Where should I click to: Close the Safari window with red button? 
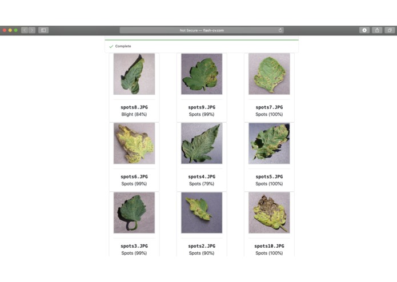[5, 30]
